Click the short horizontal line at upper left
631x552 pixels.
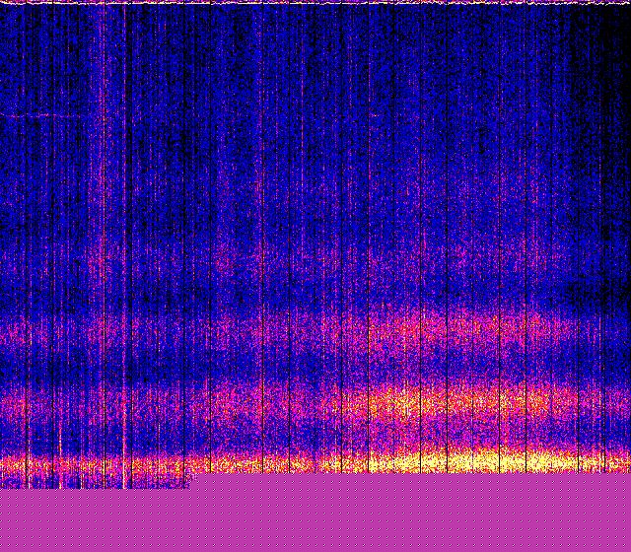[30, 116]
